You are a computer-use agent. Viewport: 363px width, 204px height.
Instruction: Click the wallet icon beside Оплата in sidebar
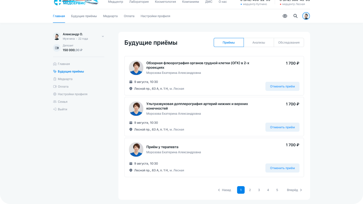tap(55, 87)
